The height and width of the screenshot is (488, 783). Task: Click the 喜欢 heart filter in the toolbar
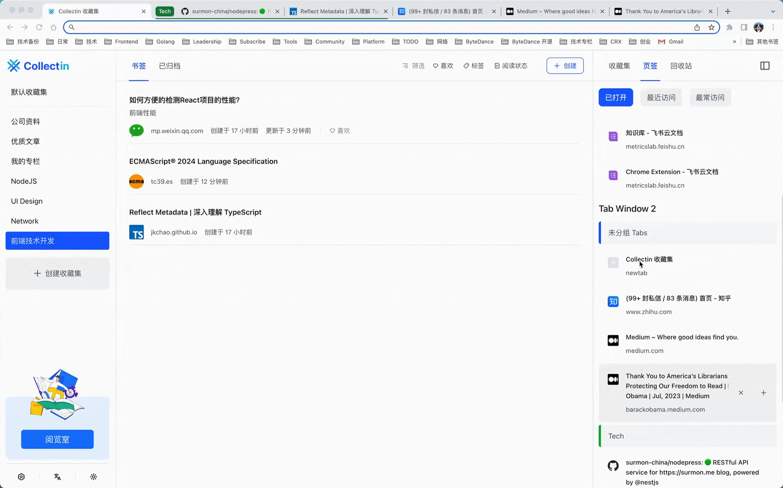443,66
